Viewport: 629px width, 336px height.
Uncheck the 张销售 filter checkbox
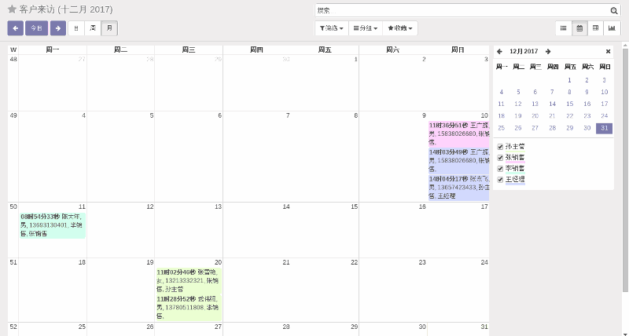click(500, 158)
